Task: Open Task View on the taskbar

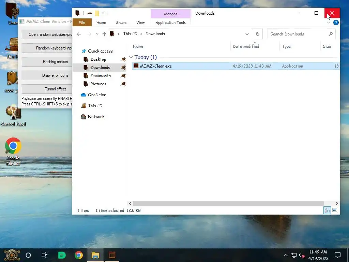Action: click(x=45, y=255)
